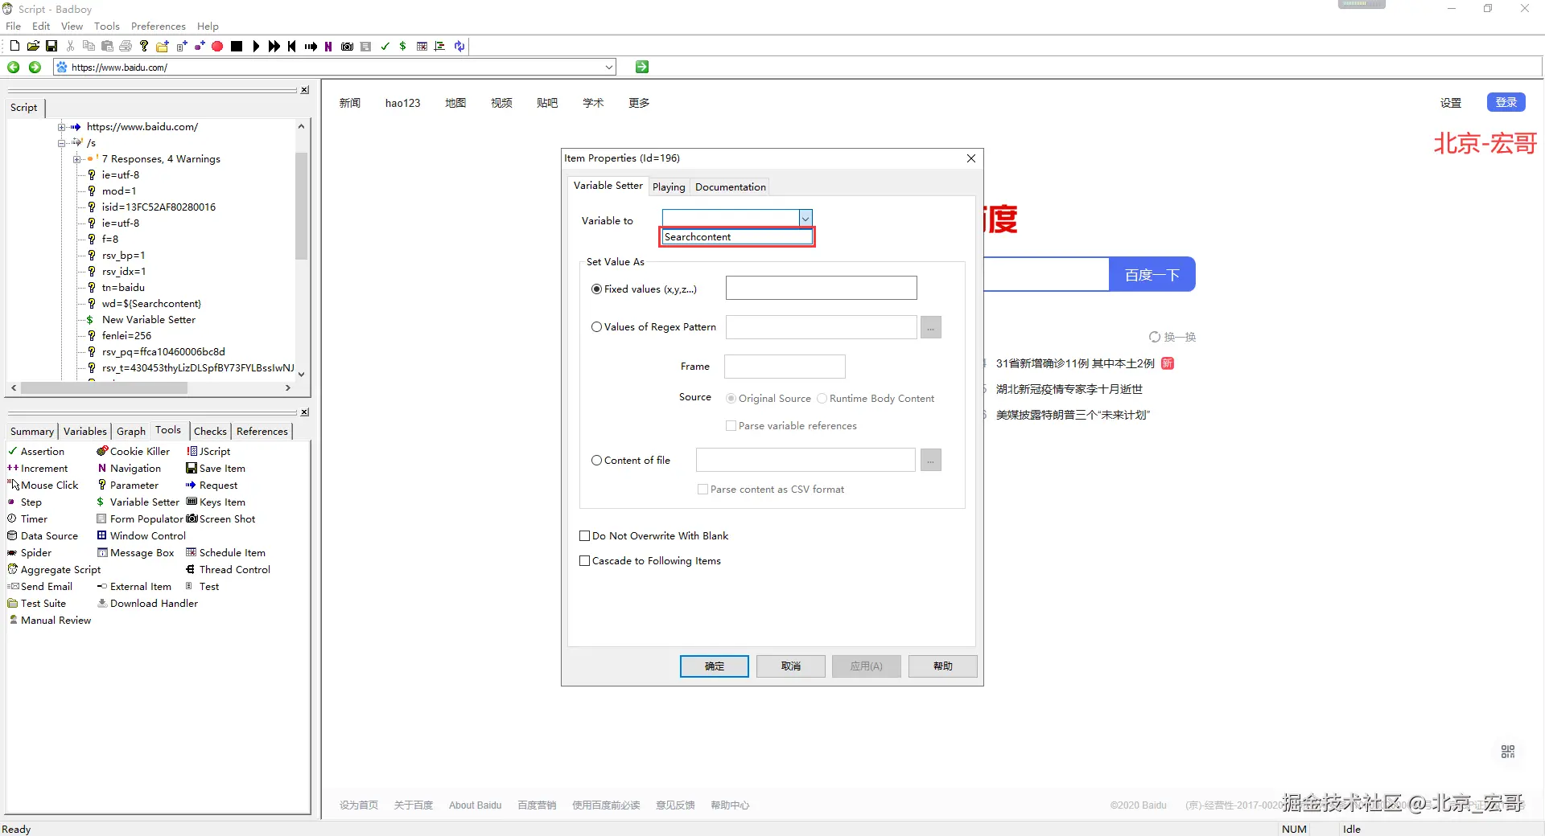Click the 确定 confirm button
Screen dimensions: 1545x836
[715, 666]
